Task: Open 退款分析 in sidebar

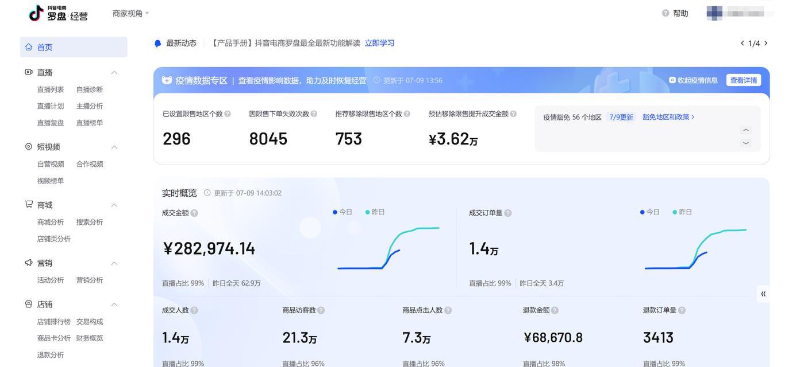Action: click(51, 355)
